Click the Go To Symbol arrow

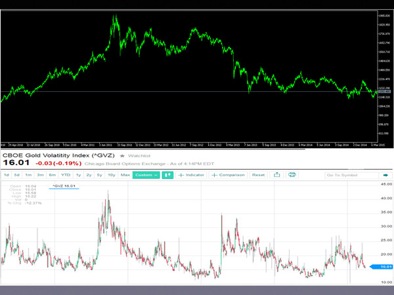(385, 175)
